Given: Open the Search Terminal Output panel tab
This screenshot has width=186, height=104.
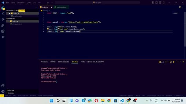Looking at the screenshot, I should coord(96,62).
